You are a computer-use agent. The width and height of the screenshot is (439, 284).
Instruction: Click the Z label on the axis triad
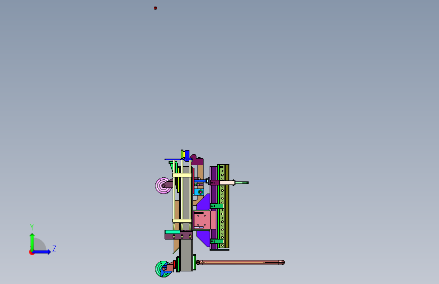click(54, 249)
